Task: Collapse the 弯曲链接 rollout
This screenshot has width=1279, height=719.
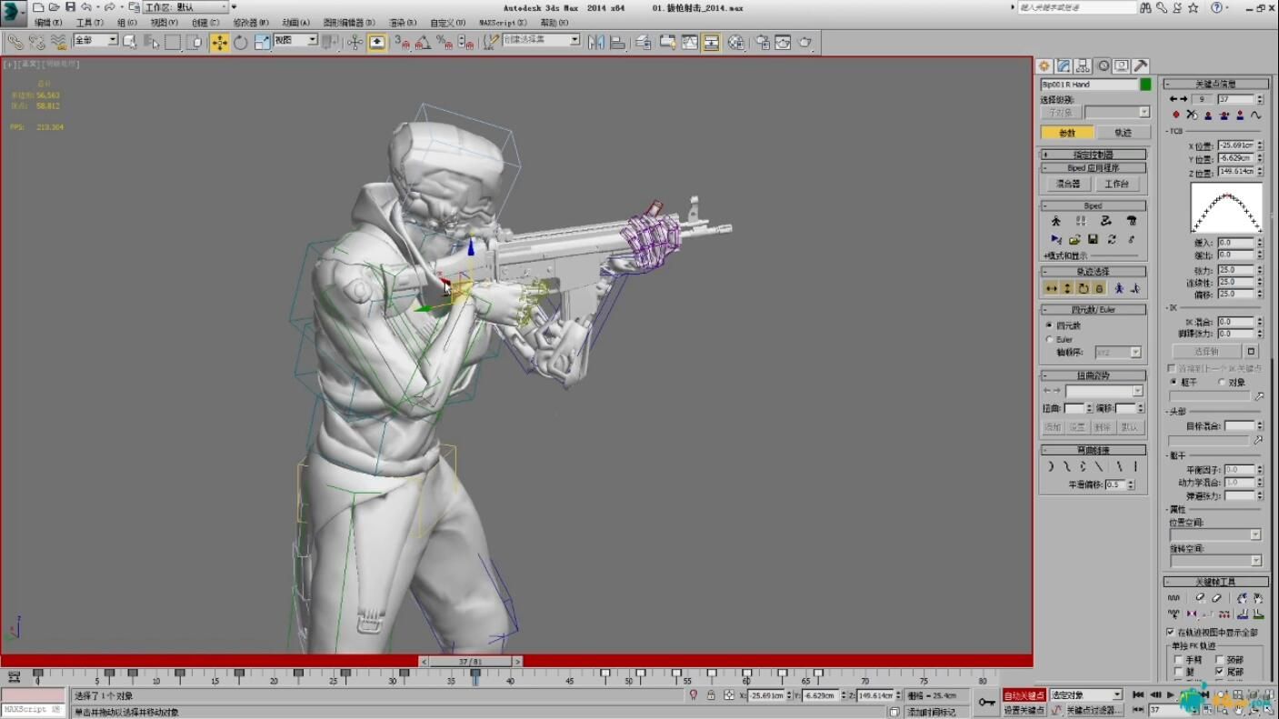Action: pos(1094,450)
